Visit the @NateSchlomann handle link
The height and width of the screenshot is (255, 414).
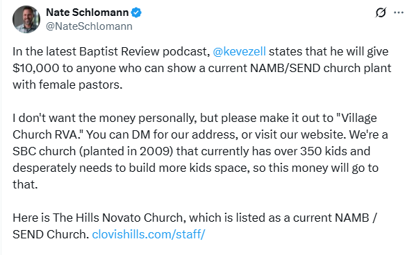89,26
